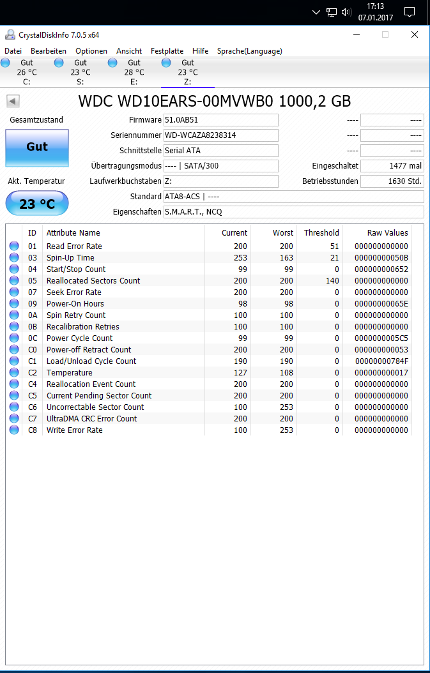Click the status orb for Power-On Hours
The height and width of the screenshot is (673, 430).
click(x=14, y=303)
